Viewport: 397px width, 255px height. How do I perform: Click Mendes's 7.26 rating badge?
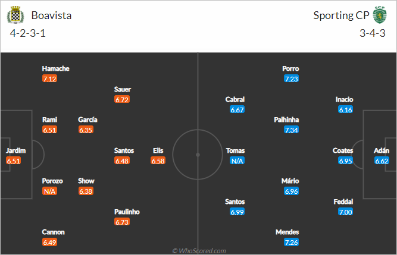291,242
